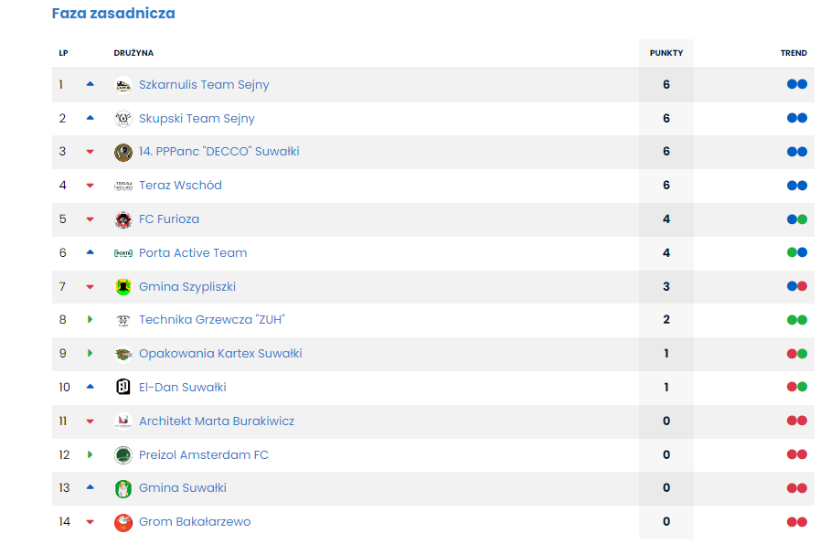Click the Grom Bakałarzewo crest icon
This screenshot has height=544, width=831.
point(123,522)
